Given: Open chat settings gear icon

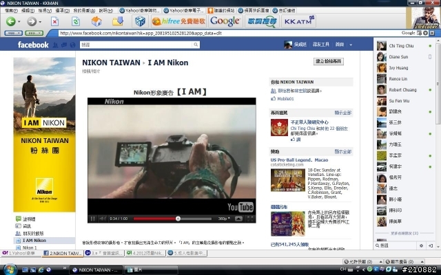Looking at the screenshot, I should (x=421, y=245).
